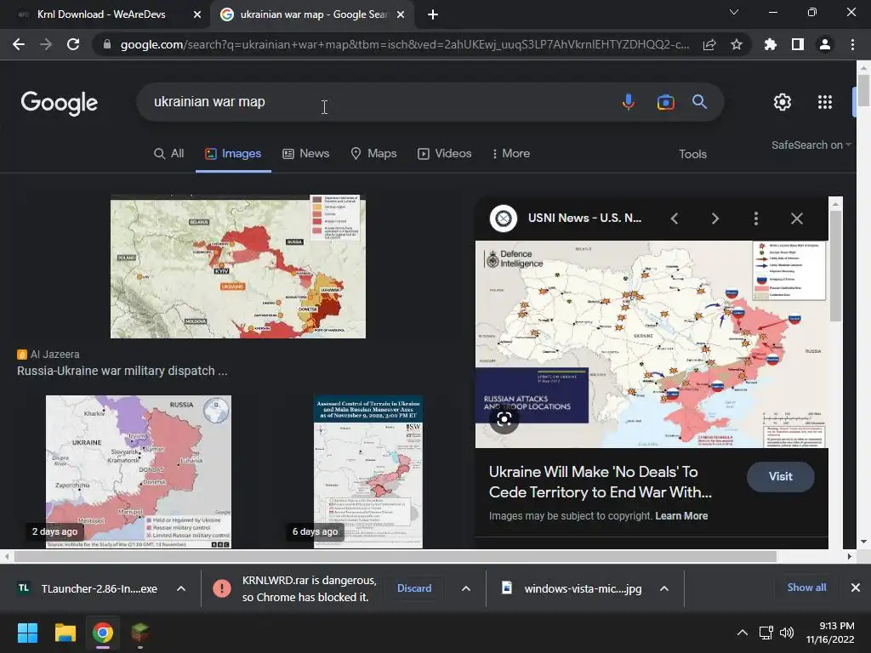
Task: Open the volume control in the system tray
Action: click(x=787, y=633)
